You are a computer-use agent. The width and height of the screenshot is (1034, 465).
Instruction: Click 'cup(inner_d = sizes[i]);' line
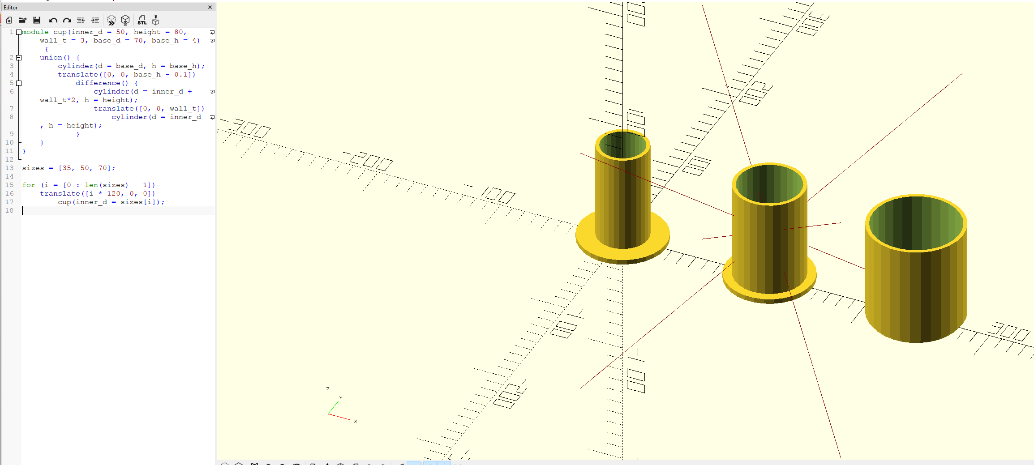click(111, 202)
